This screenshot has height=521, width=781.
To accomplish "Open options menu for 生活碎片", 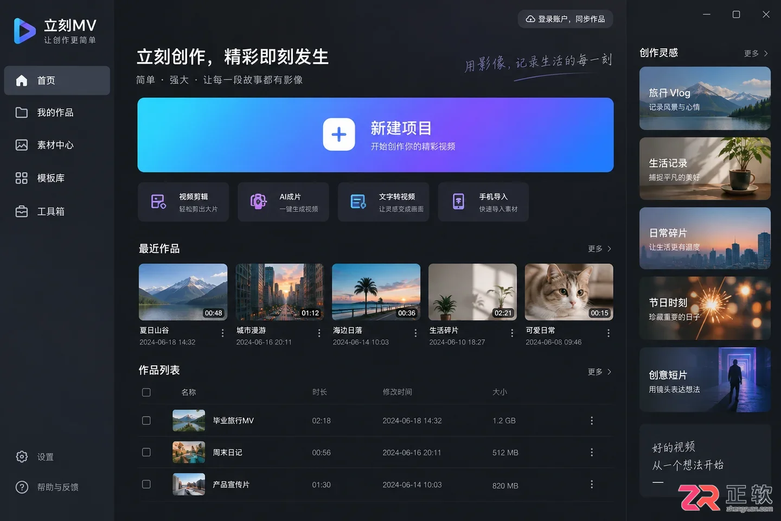I will [512, 333].
